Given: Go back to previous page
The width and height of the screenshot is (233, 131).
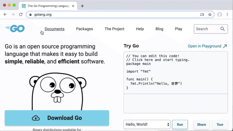Looking at the screenshot, I should coord(5,14).
